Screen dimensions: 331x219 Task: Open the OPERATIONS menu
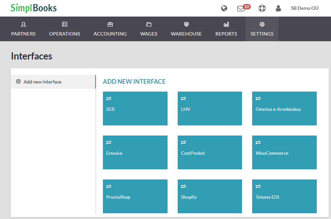point(65,34)
